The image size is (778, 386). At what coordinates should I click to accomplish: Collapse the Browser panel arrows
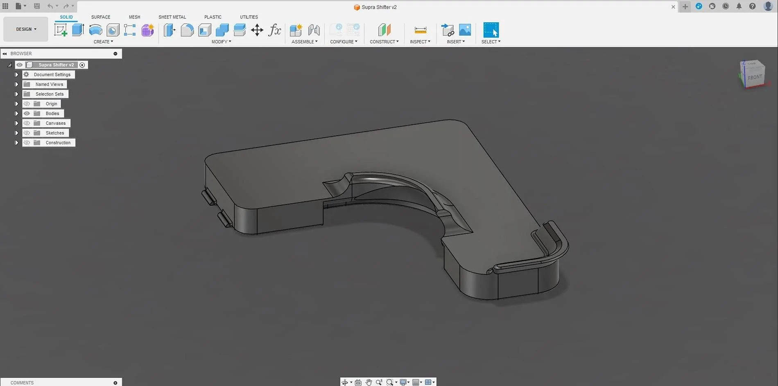(x=5, y=54)
